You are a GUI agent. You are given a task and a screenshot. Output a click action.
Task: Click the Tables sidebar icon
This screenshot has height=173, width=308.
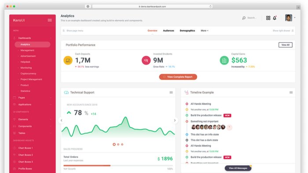[15, 133]
